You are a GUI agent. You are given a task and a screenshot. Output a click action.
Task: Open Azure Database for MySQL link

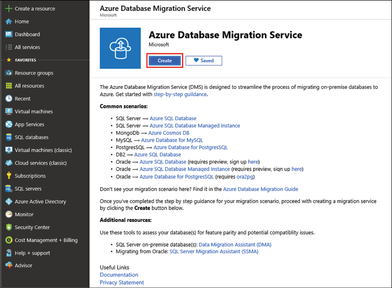coord(172,140)
